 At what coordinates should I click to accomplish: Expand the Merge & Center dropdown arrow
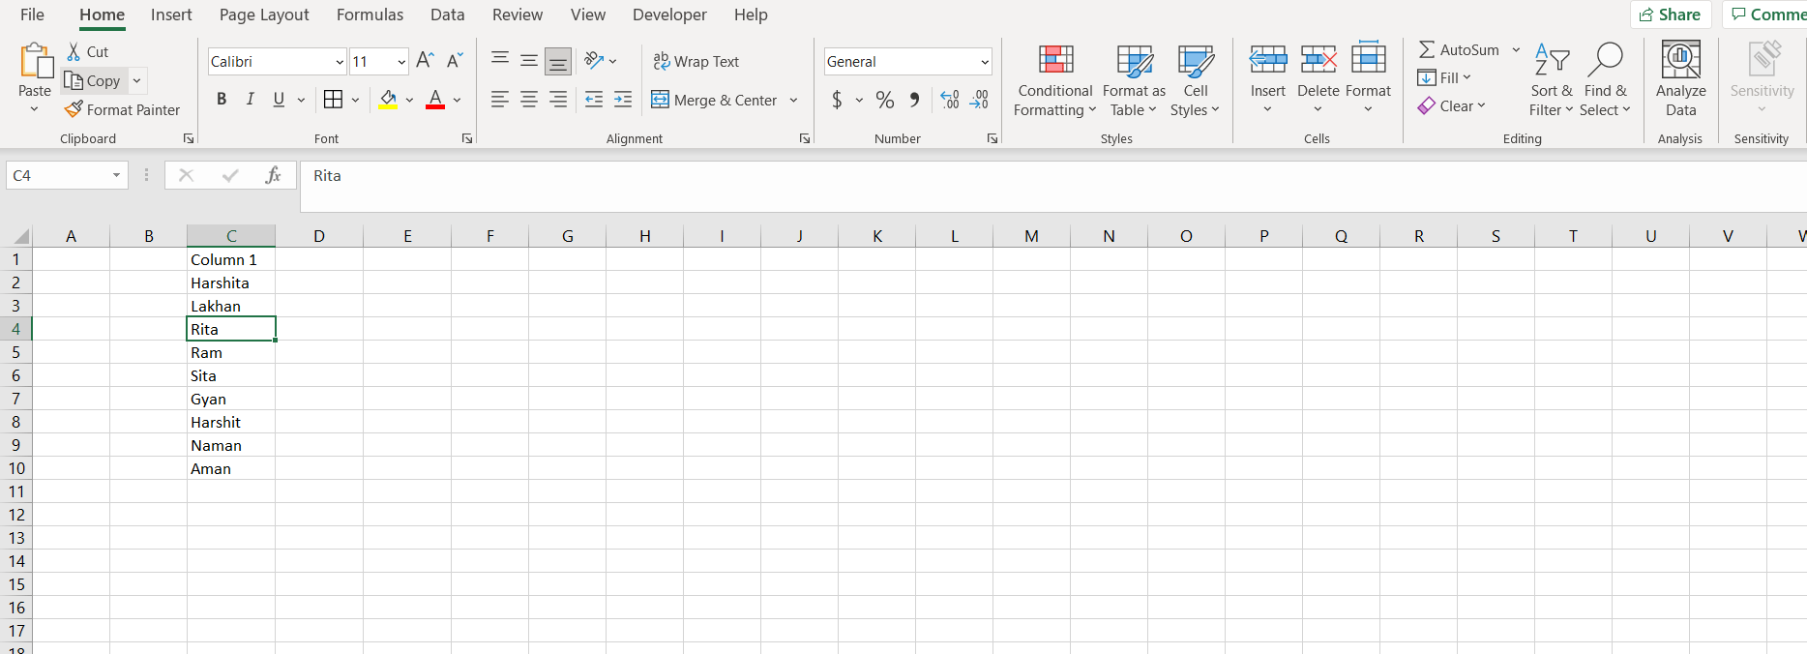click(793, 100)
